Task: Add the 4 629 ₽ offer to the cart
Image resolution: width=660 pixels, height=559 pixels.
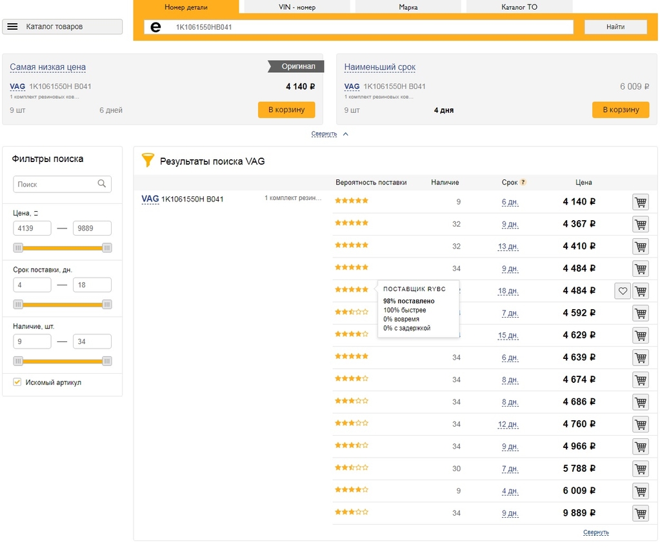Action: (641, 335)
